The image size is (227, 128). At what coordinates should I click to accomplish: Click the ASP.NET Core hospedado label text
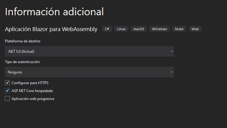click(32, 91)
